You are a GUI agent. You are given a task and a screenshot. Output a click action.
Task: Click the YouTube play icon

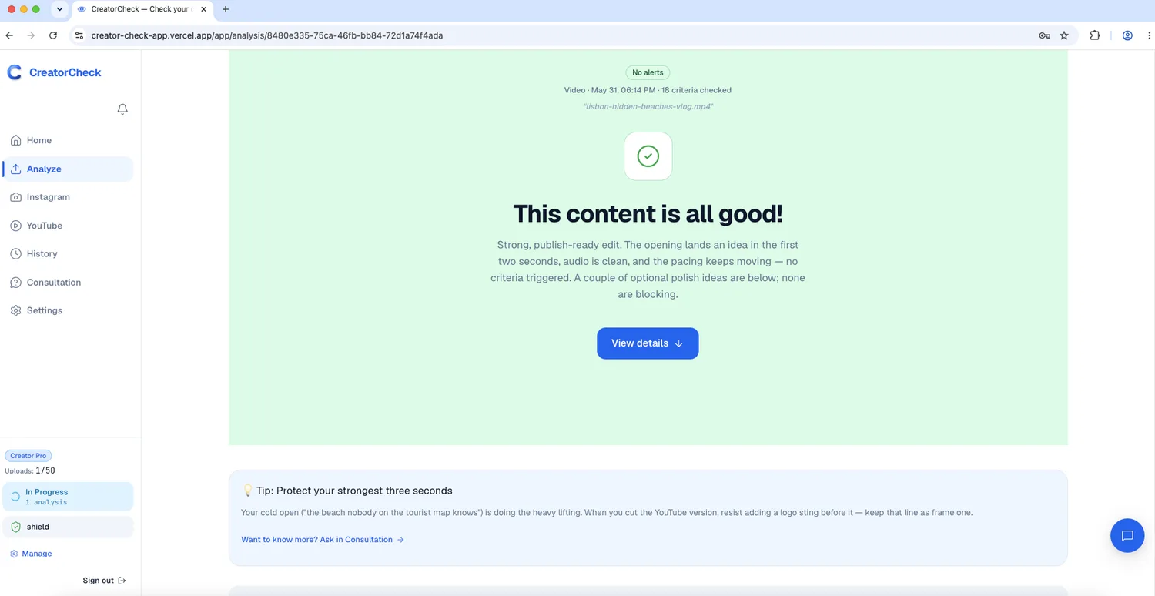15,226
